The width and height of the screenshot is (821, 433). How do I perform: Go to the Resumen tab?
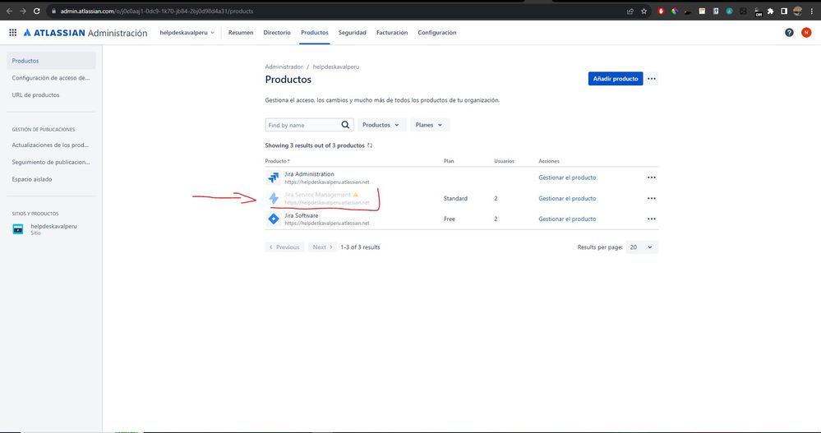241,33
